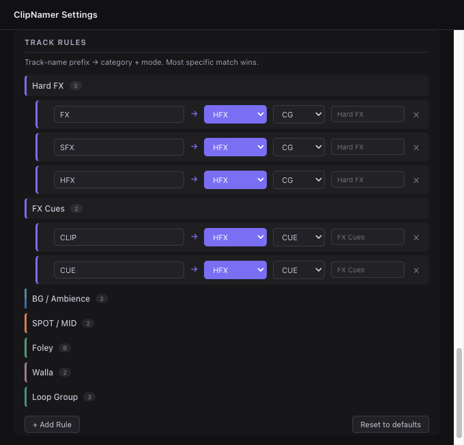Expand the BG / Ambience group
Viewport: 464px width, 445px height.
pyautogui.click(x=227, y=299)
